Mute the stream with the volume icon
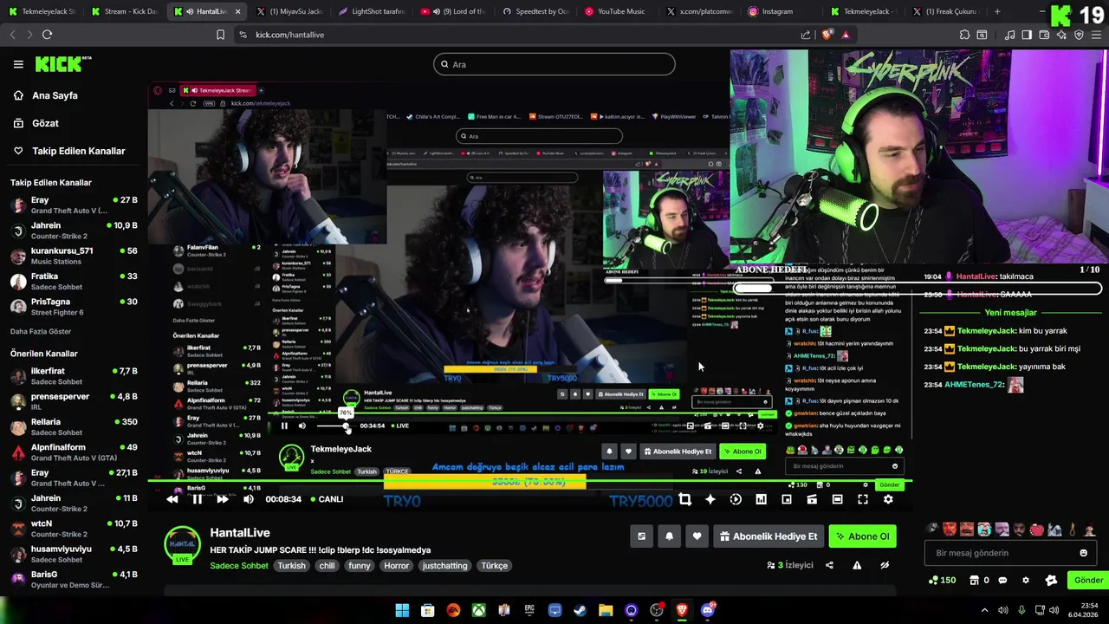This screenshot has width=1109, height=624. [249, 499]
